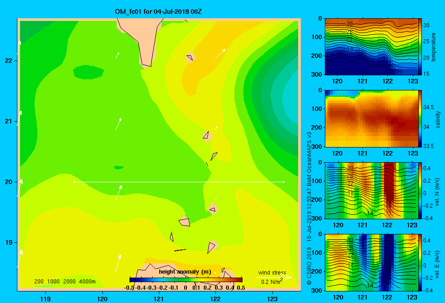Click the "vel. N (m/s)" axis label
The image size is (445, 303).
(437, 192)
